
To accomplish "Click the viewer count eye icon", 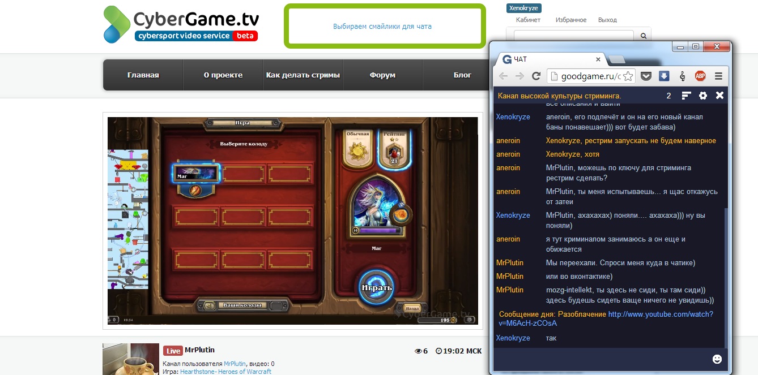I will (419, 351).
